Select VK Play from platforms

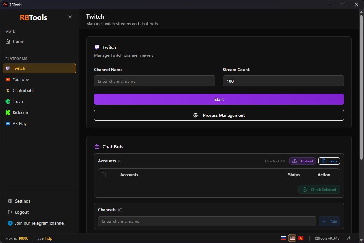coord(20,123)
